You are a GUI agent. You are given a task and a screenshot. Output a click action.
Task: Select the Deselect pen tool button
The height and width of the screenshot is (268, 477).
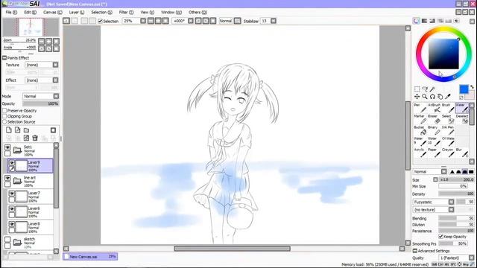[462, 119]
